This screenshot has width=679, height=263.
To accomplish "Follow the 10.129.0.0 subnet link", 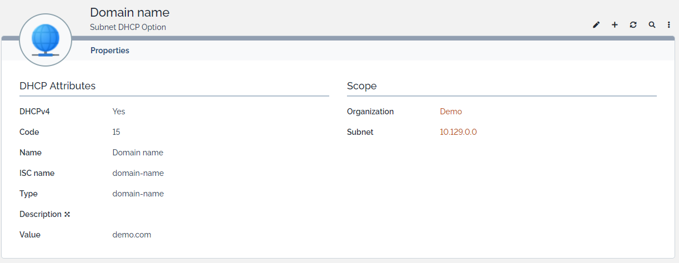I will pos(458,132).
